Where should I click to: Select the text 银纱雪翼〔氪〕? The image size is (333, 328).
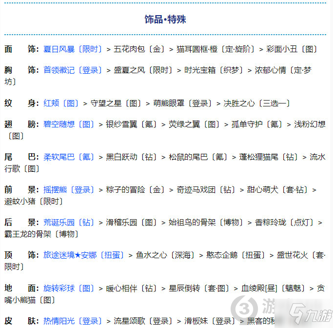(132, 124)
